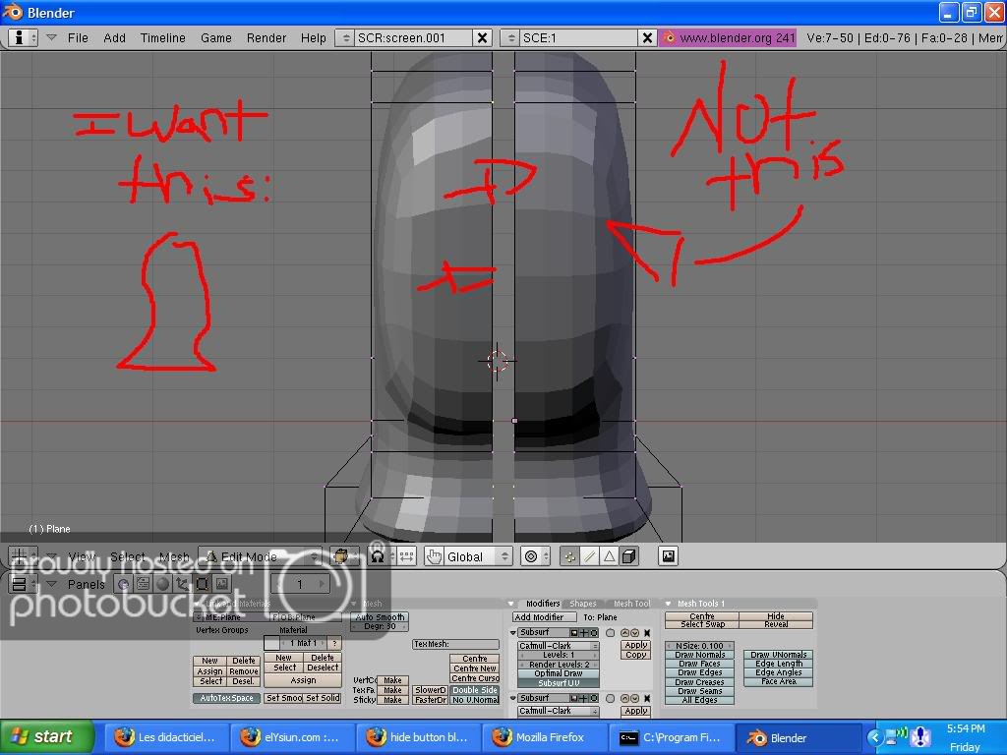Disable AutoTexSpace toggle
The width and height of the screenshot is (1007, 755).
click(x=227, y=698)
